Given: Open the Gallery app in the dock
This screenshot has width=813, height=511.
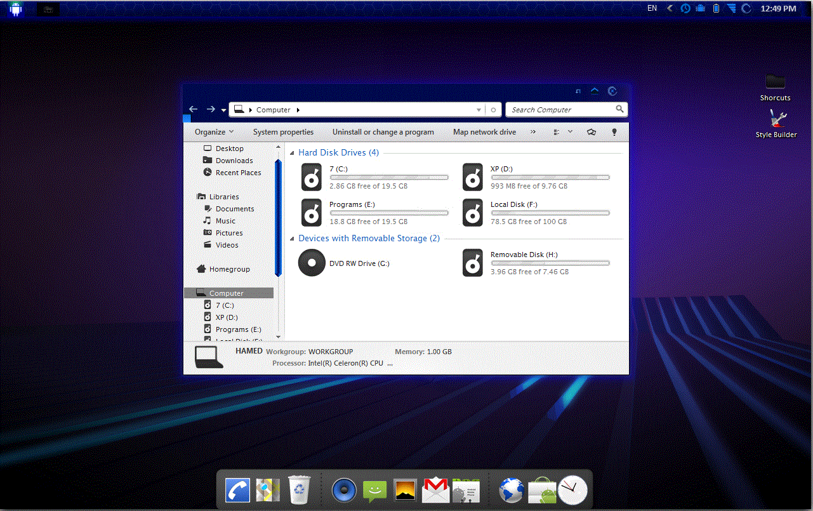Looking at the screenshot, I should (405, 489).
